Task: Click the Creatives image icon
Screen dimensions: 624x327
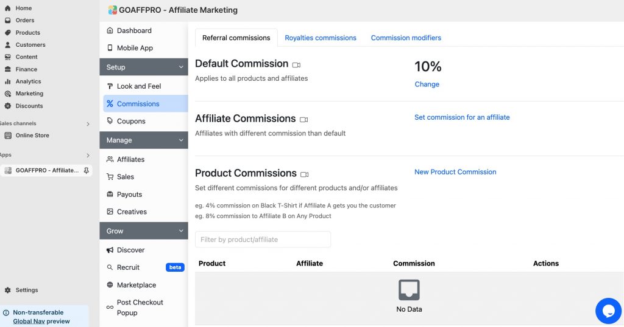Action: 110,212
